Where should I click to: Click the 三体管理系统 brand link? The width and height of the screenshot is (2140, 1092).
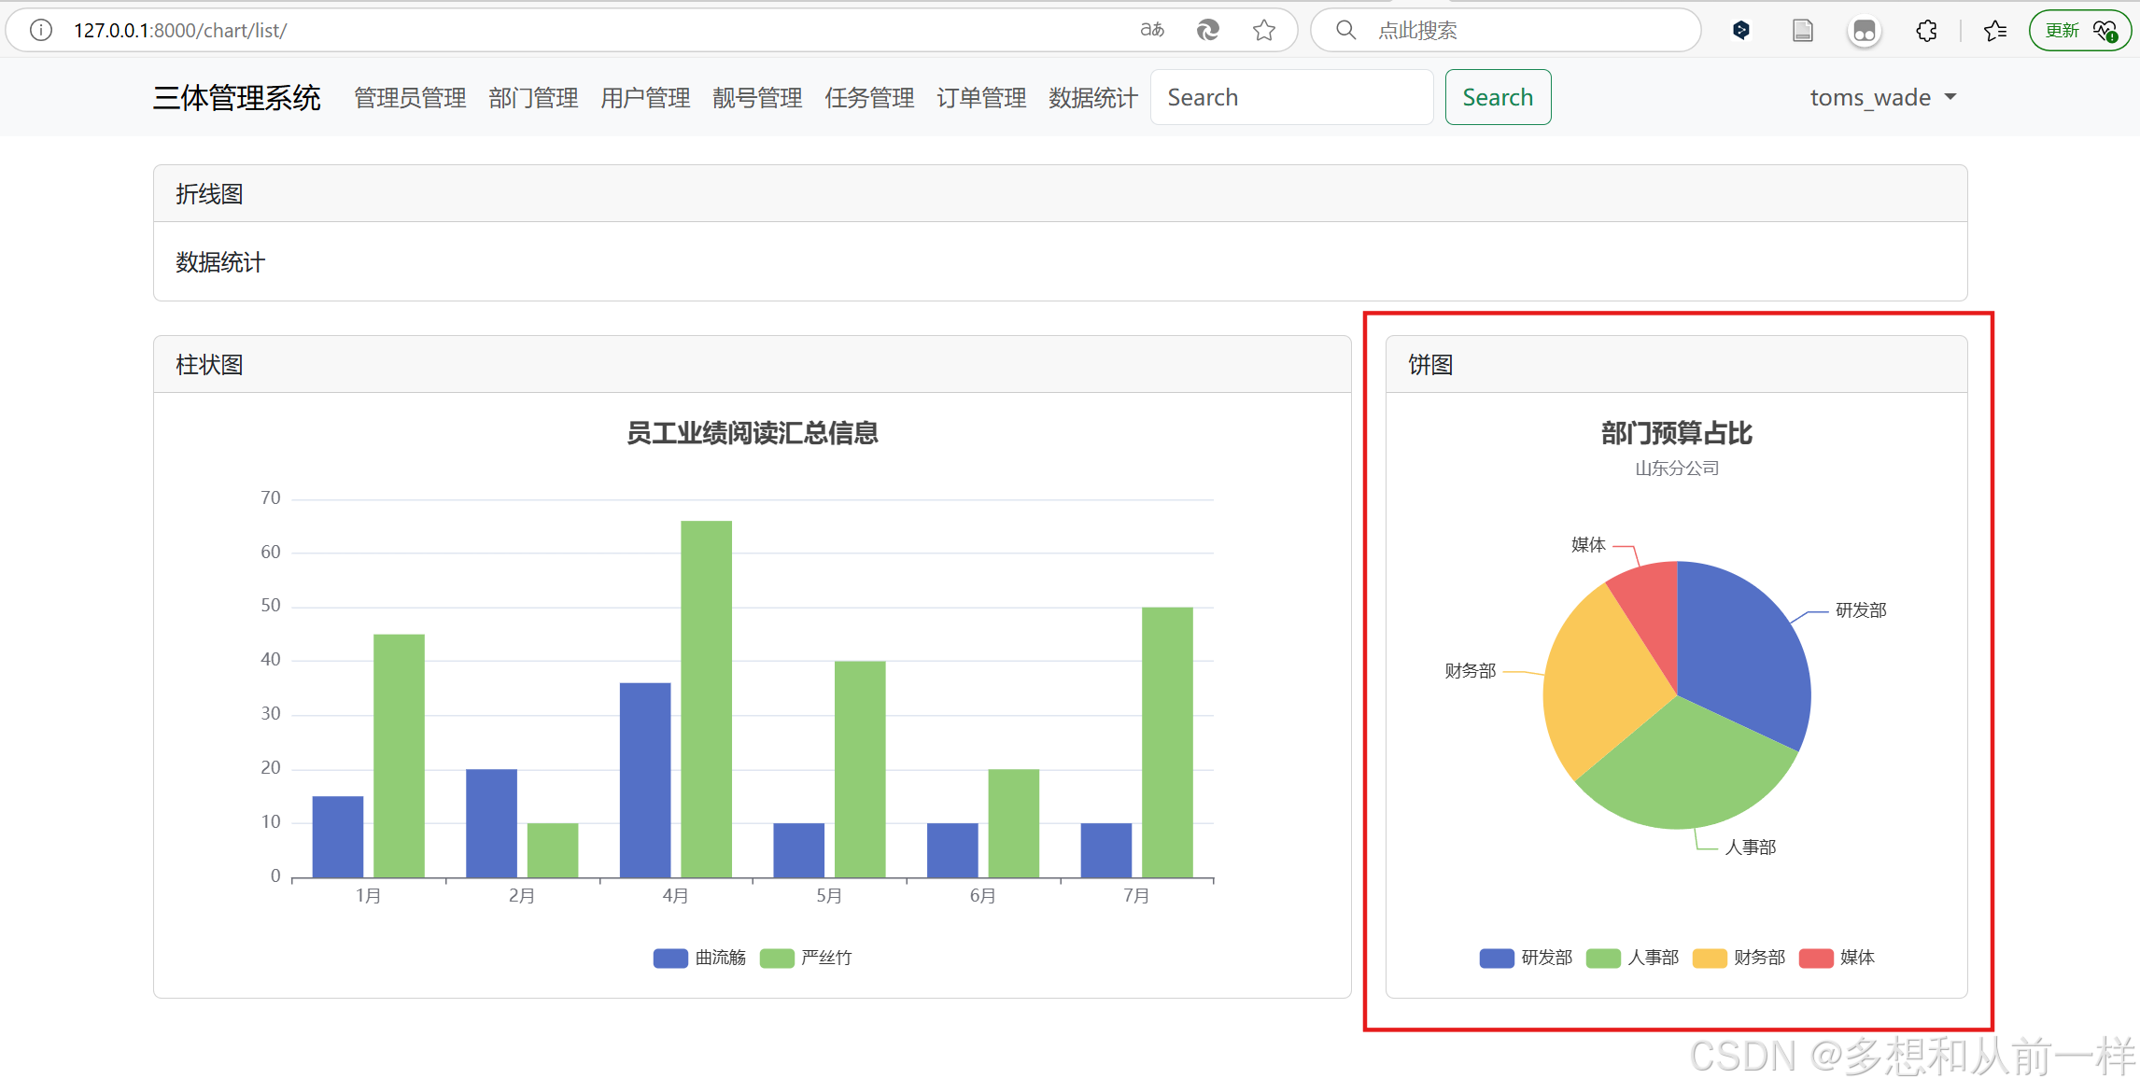tap(237, 97)
